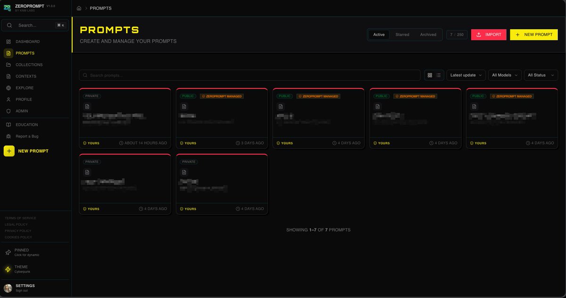
Task: Click the Contexts document icon
Action: 8,77
